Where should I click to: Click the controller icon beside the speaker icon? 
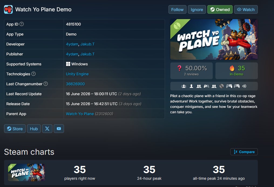point(236,86)
